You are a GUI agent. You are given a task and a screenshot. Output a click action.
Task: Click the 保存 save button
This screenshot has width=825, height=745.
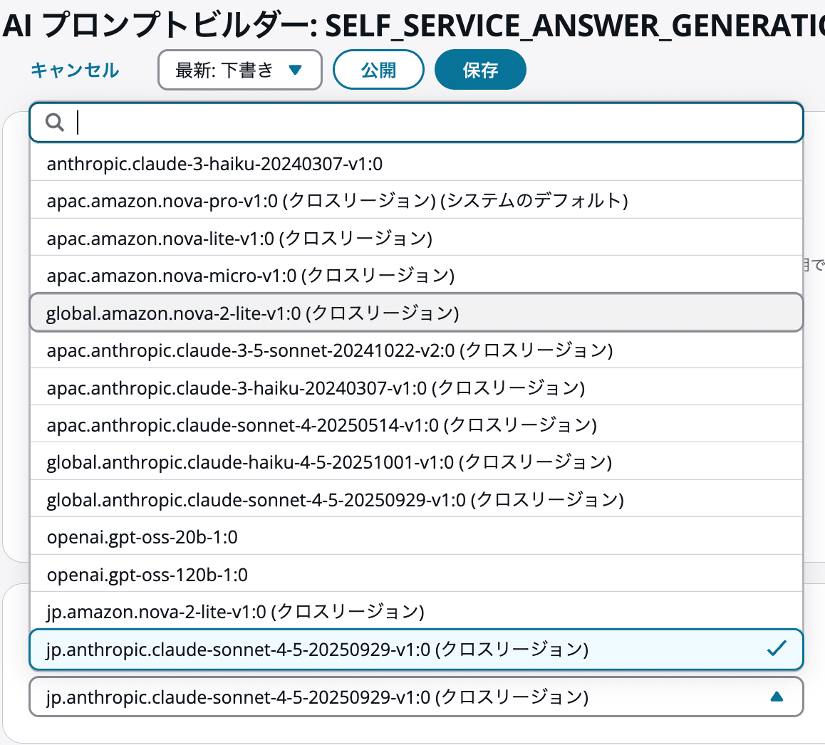tap(480, 69)
